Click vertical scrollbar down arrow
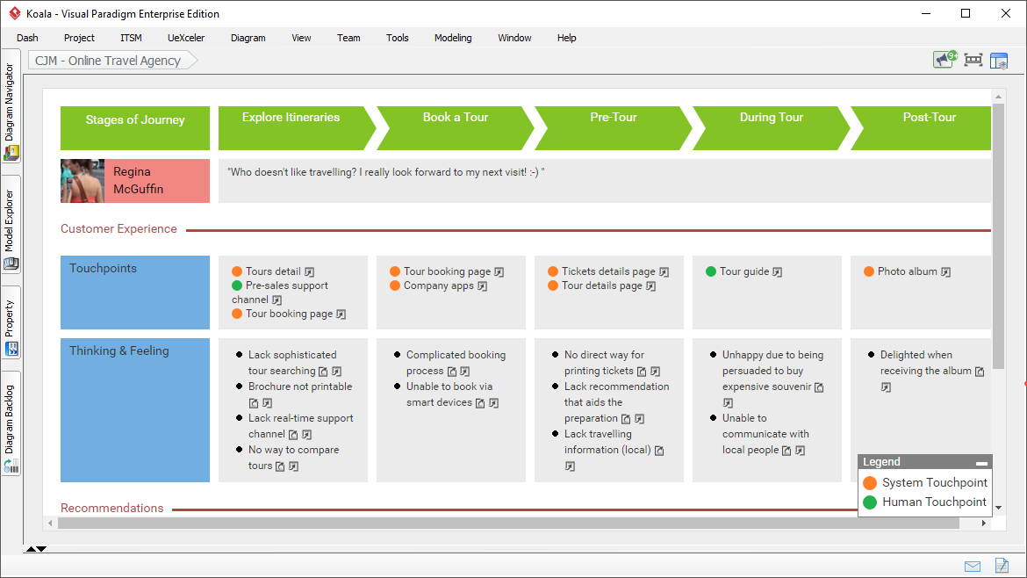 coord(998,507)
